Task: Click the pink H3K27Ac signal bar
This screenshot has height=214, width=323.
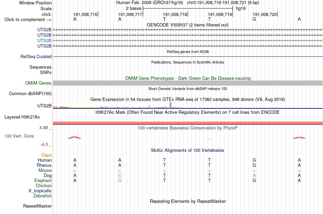Action: click(x=188, y=123)
